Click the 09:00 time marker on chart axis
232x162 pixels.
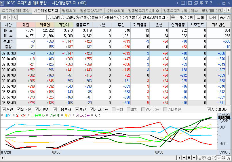pos(159,152)
